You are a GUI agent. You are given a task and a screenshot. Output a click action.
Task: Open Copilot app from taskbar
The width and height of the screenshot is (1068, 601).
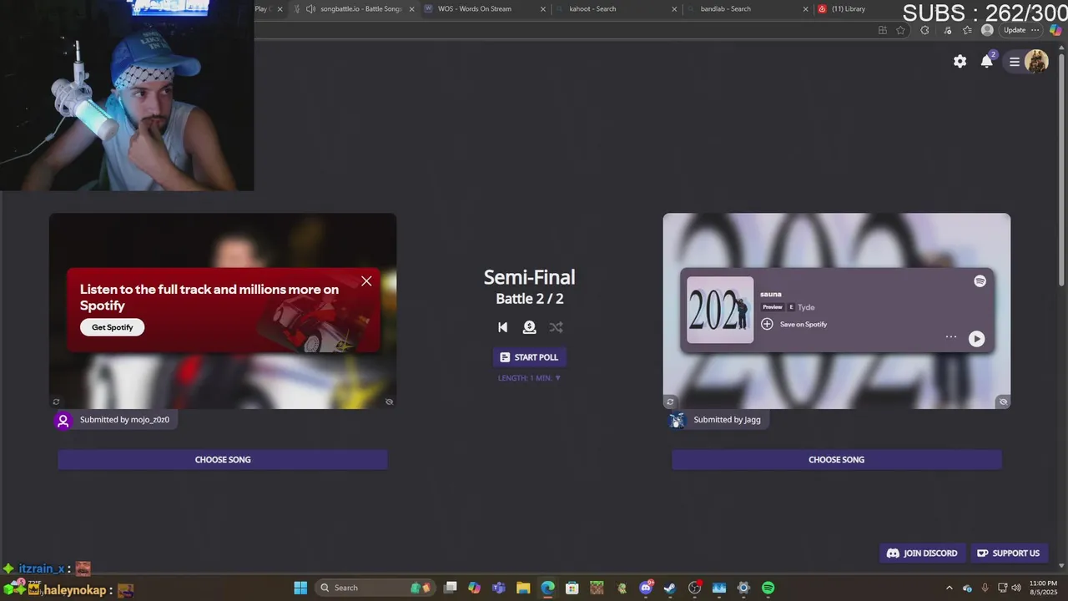tap(475, 588)
